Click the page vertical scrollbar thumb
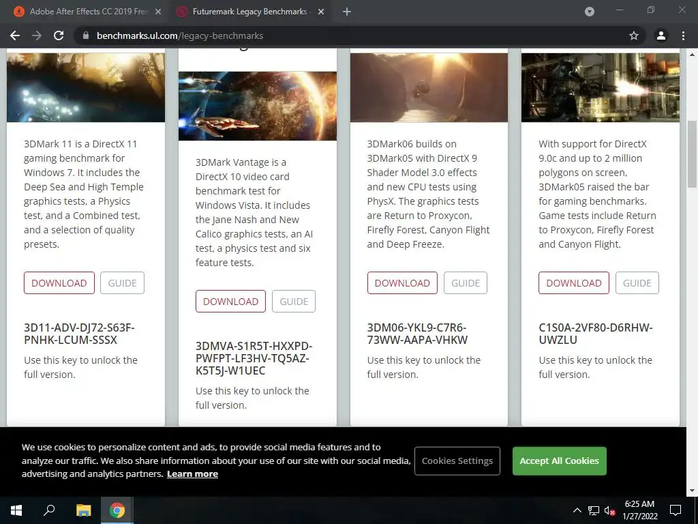Image resolution: width=698 pixels, height=524 pixels. click(x=692, y=154)
